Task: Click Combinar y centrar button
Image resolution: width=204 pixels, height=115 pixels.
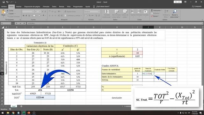Action: 73,16
